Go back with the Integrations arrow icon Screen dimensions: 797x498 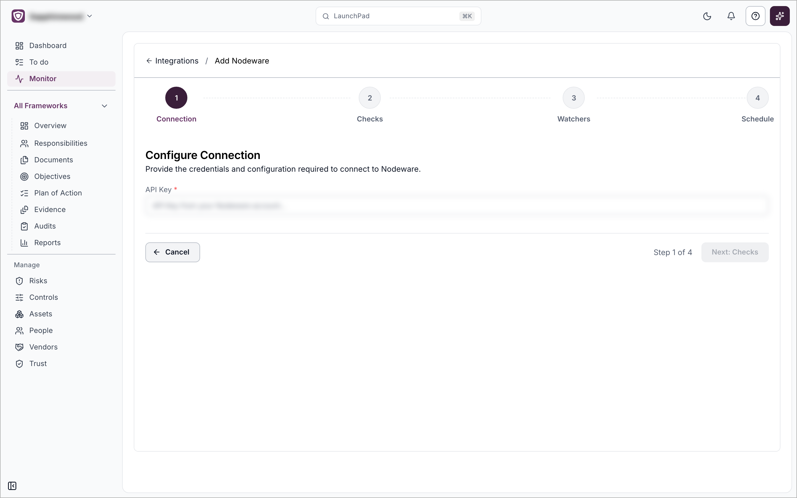[x=149, y=61]
